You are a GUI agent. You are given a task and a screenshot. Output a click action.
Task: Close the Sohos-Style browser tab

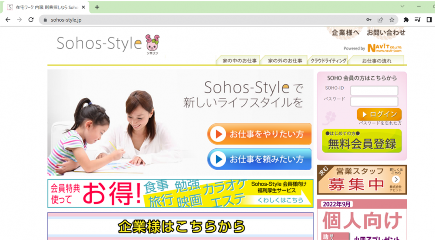tap(83, 7)
